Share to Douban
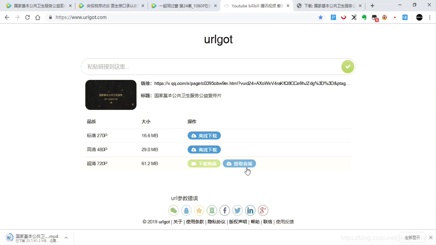This screenshot has height=245, width=436. (212, 210)
